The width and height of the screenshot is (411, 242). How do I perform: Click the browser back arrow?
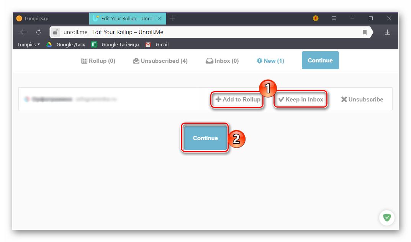click(23, 32)
